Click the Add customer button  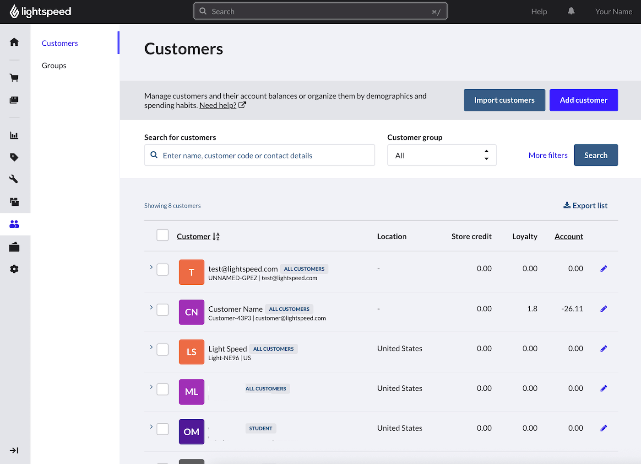click(584, 100)
